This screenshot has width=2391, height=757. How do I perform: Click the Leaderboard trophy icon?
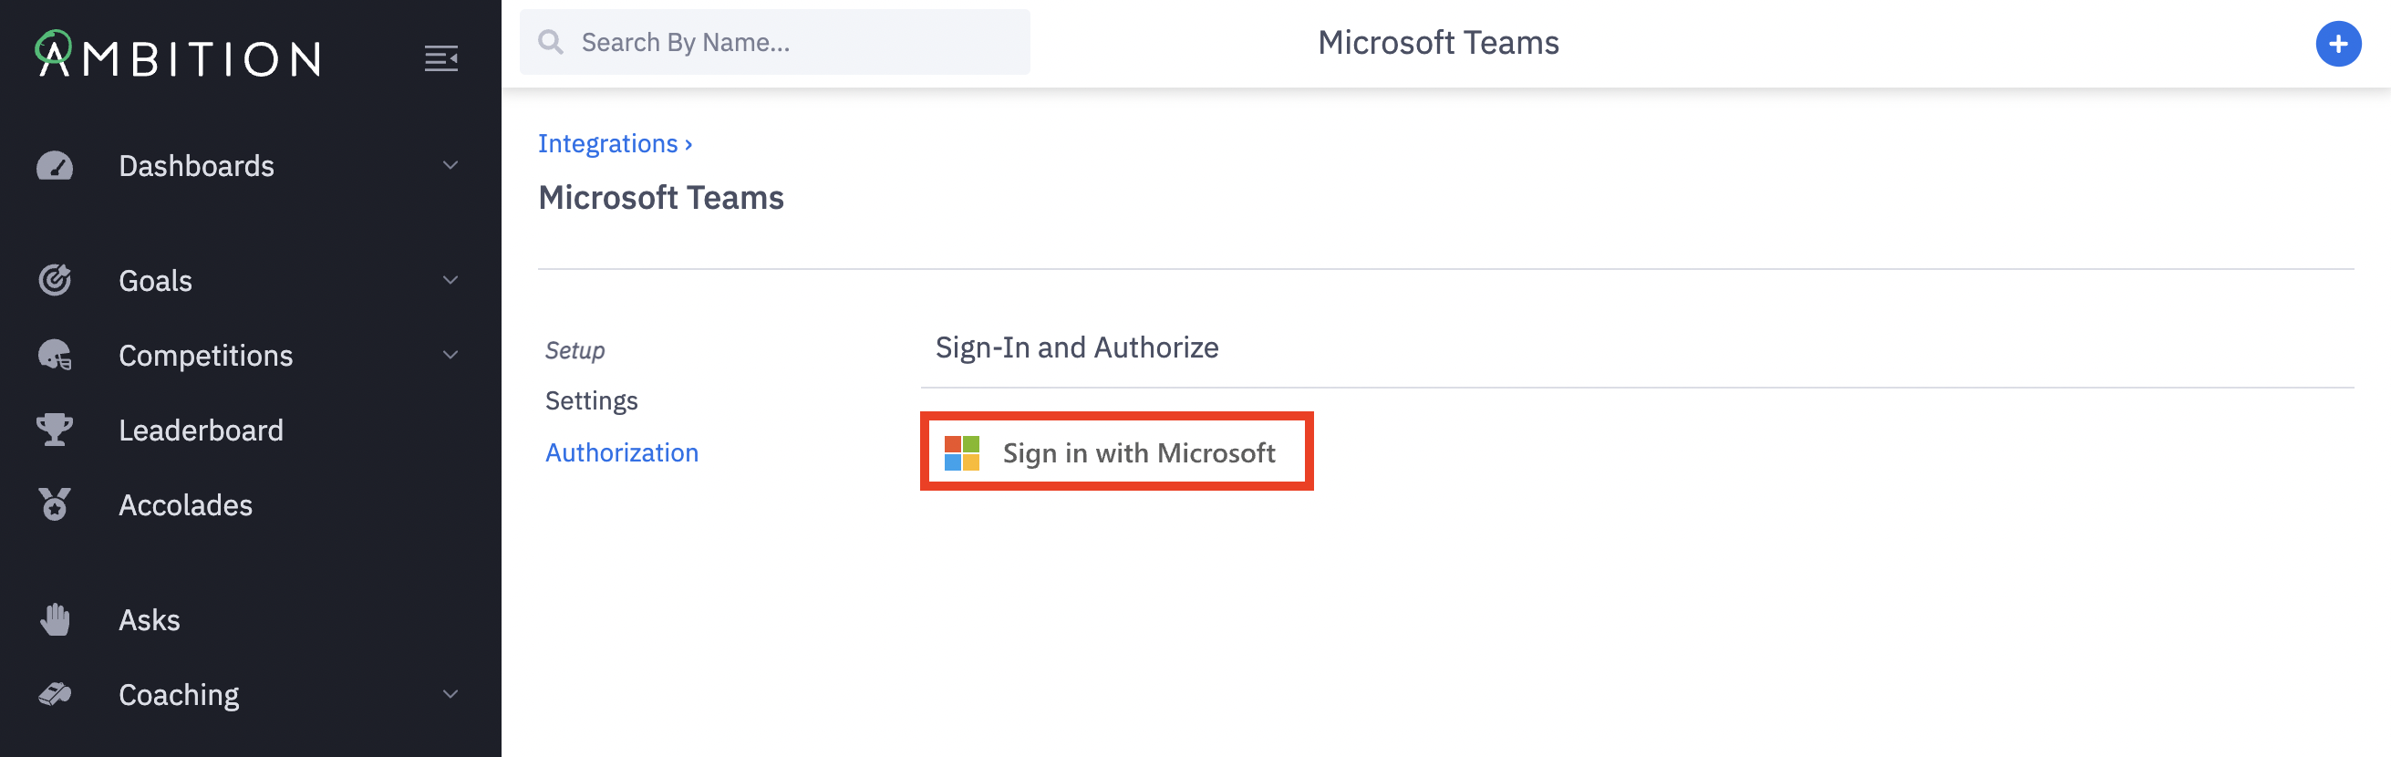55,430
